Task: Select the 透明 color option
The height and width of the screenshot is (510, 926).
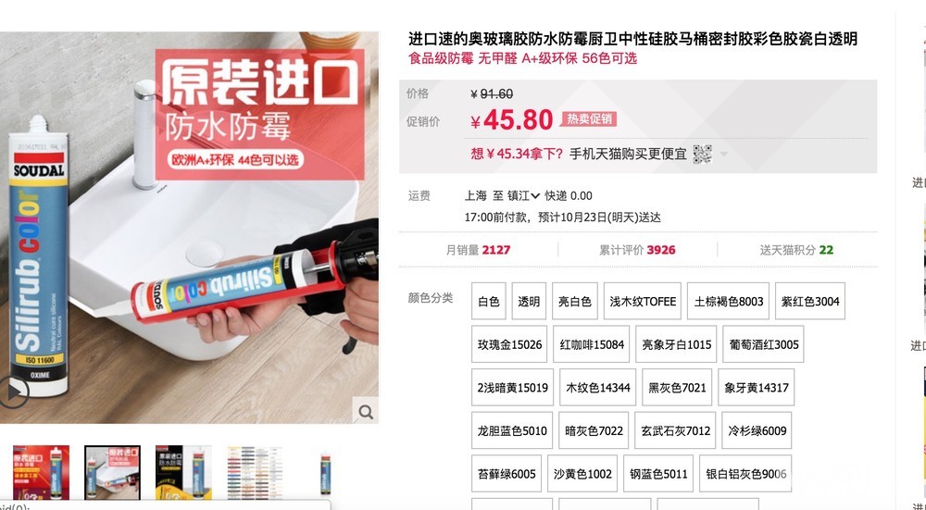Action: tap(529, 301)
